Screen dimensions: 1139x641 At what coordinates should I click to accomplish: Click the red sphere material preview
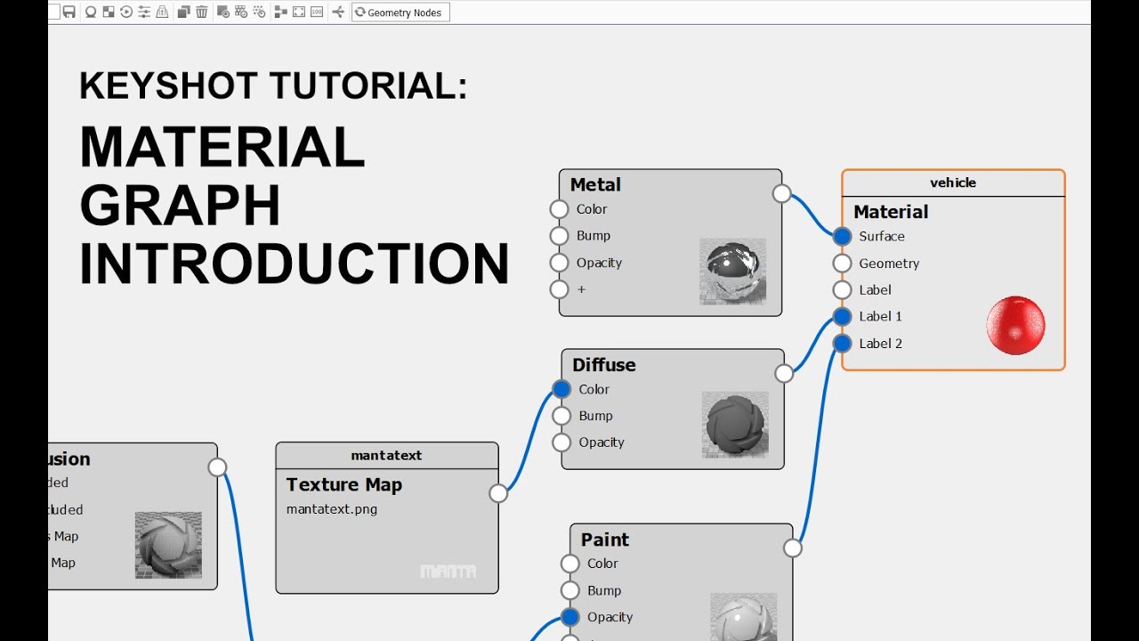1016,326
